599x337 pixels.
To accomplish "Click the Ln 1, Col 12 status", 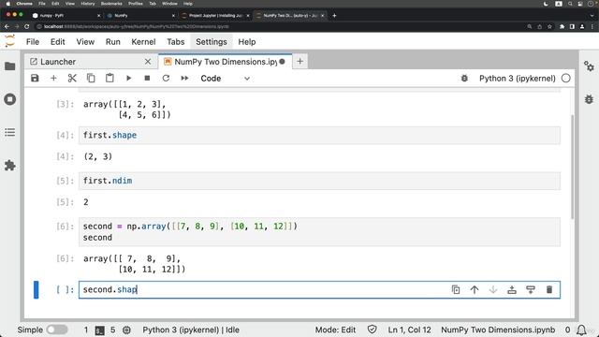I will click(410, 330).
